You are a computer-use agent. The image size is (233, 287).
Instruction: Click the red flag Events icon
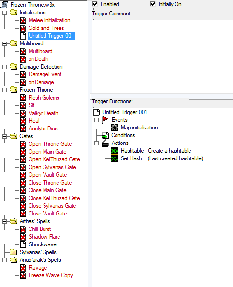coord(105,120)
